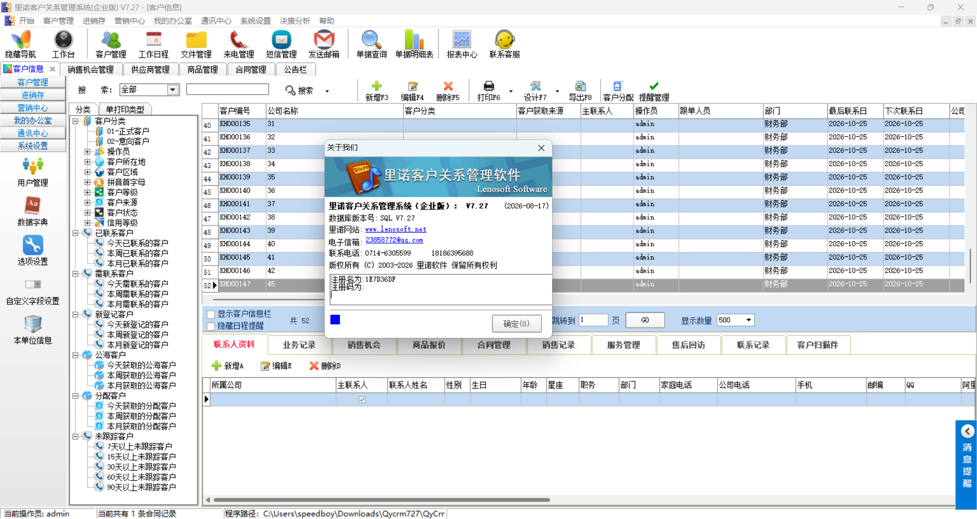Enable the 显示客户信息栏 checkbox

pos(211,314)
